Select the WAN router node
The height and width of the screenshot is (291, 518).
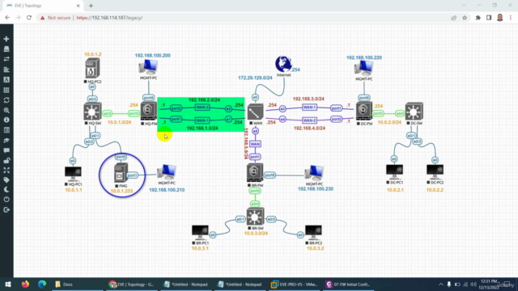[x=256, y=112]
